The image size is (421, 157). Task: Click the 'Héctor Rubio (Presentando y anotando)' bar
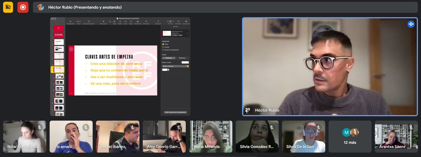click(225, 7)
